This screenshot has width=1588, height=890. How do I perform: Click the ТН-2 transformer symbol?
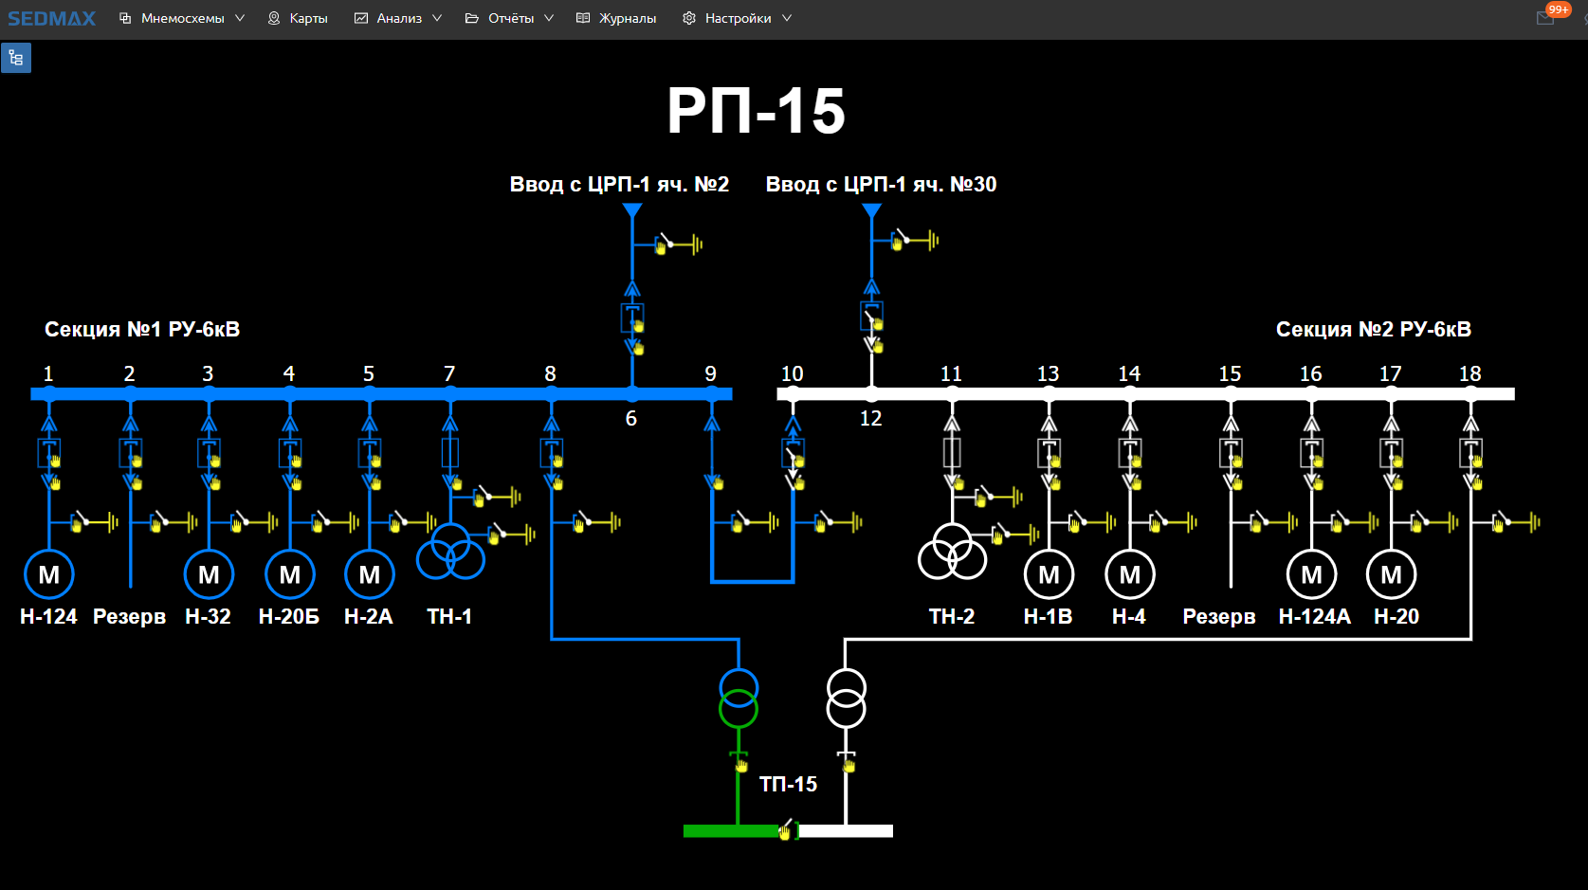[952, 551]
